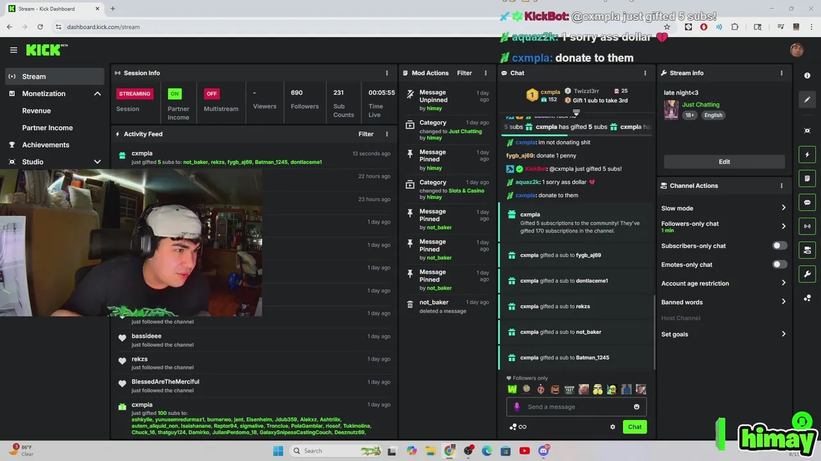Click the chat identity dots icon
This screenshot has height=461, width=821.
[513, 427]
